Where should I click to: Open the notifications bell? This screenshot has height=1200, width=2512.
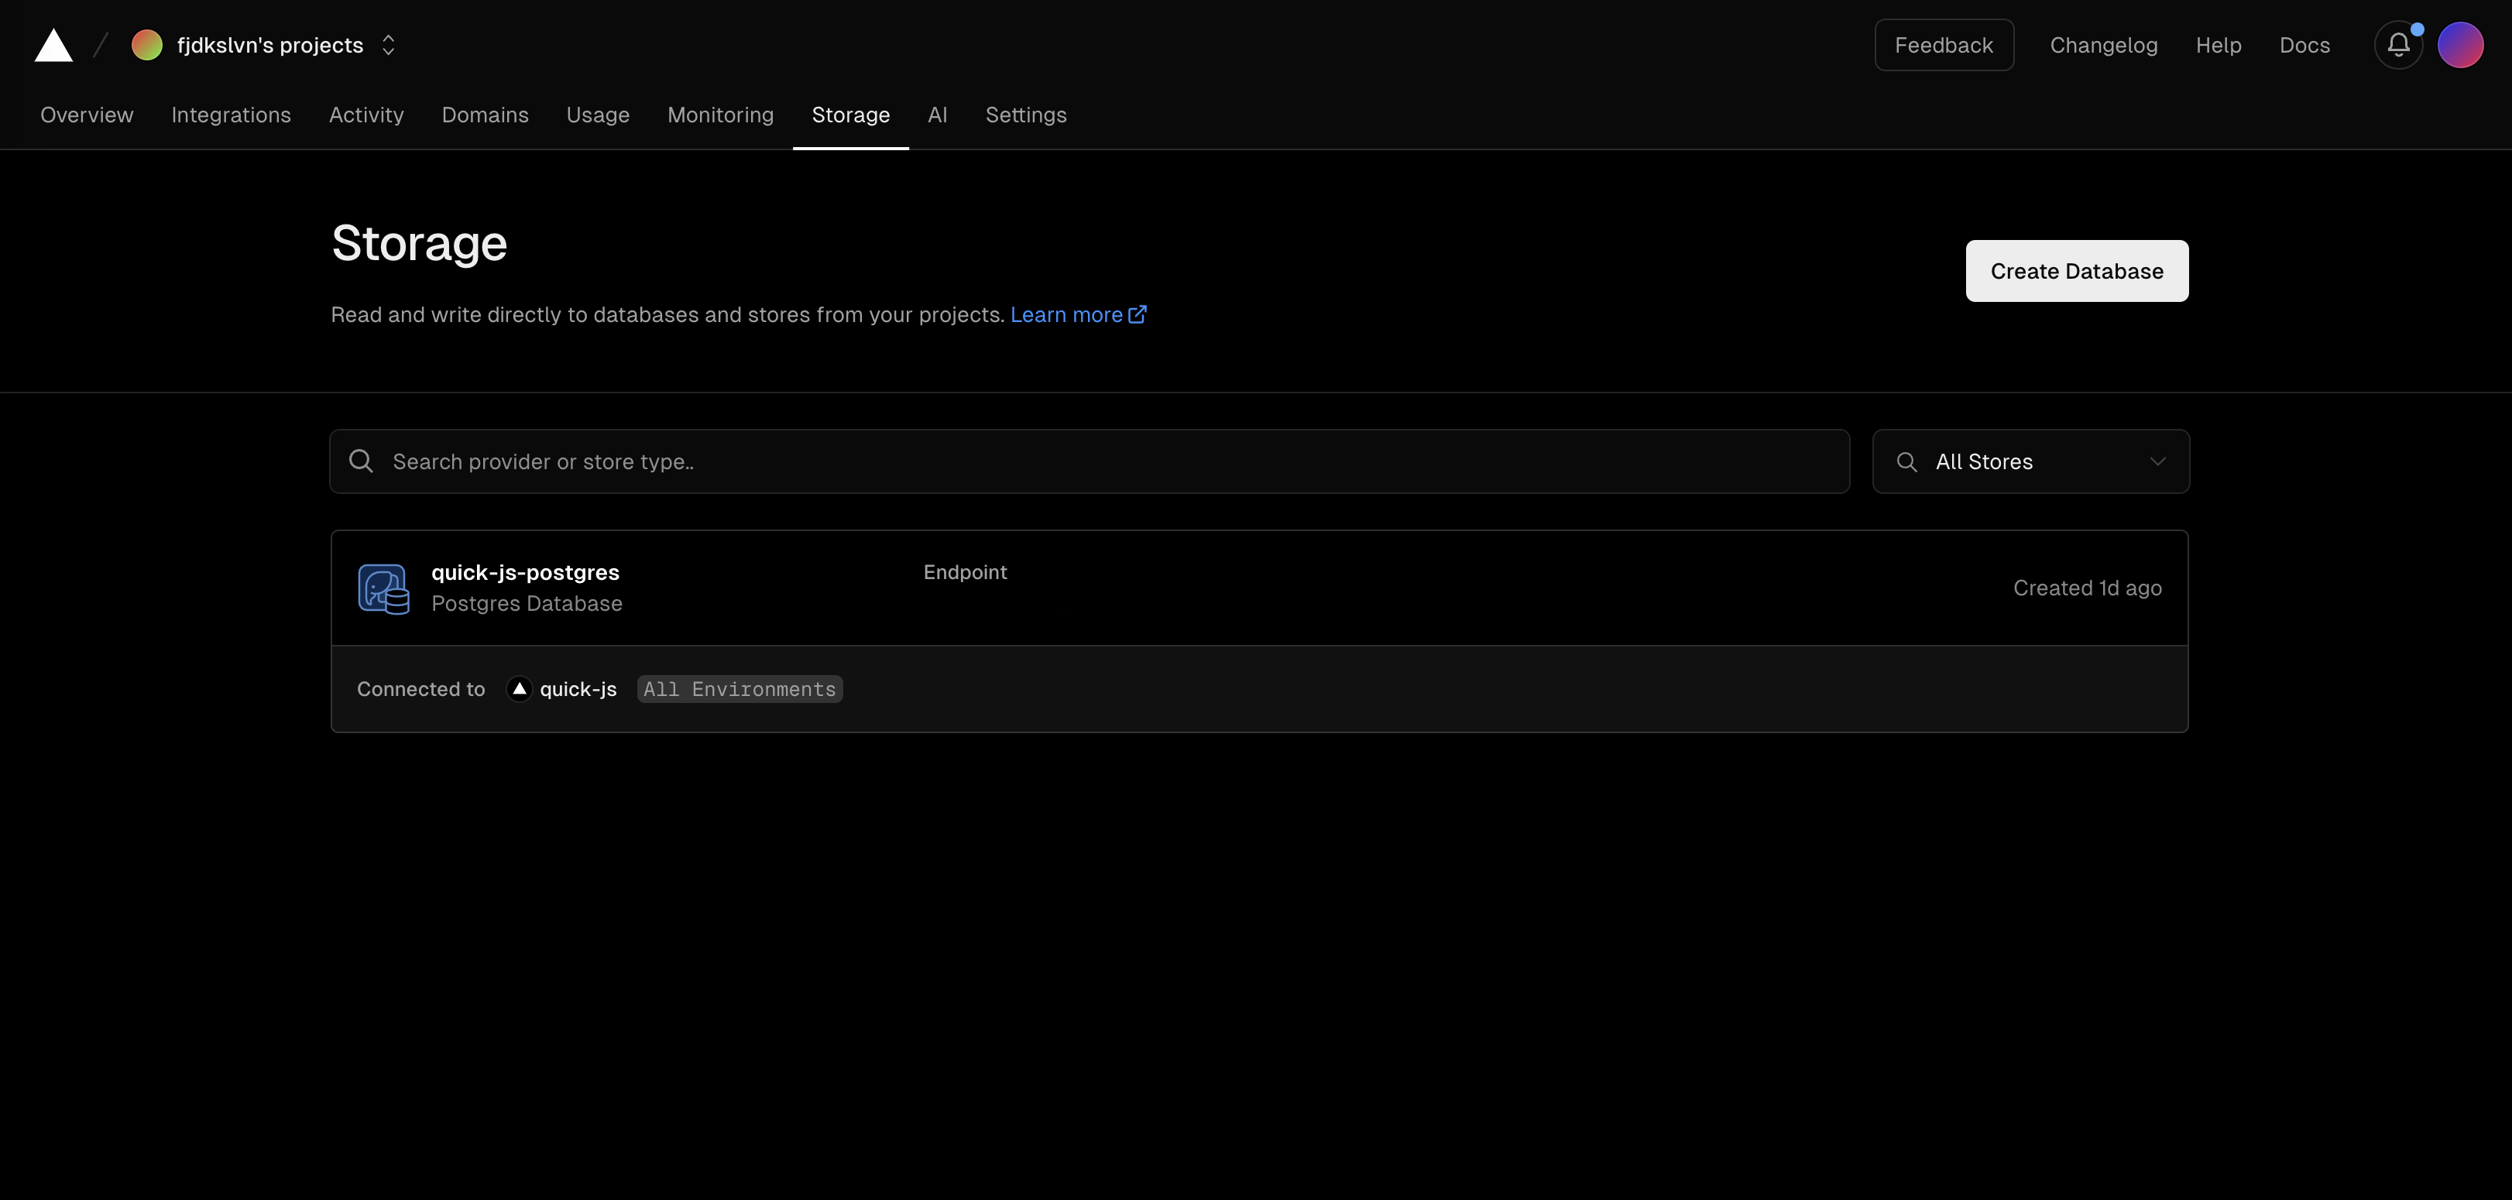2398,45
